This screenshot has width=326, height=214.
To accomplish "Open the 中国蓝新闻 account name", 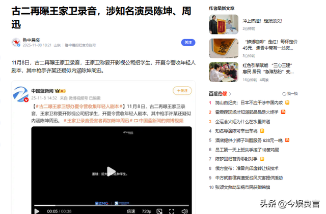I will coord(42,91).
